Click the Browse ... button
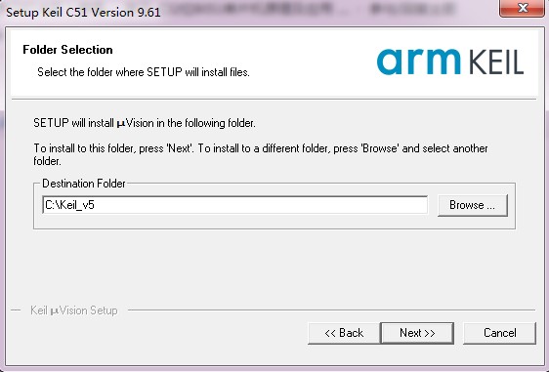Image resolution: width=549 pixels, height=372 pixels. (x=473, y=205)
